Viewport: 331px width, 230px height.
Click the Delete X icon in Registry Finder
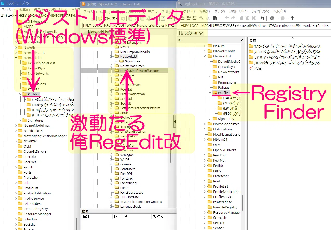tap(254, 18)
